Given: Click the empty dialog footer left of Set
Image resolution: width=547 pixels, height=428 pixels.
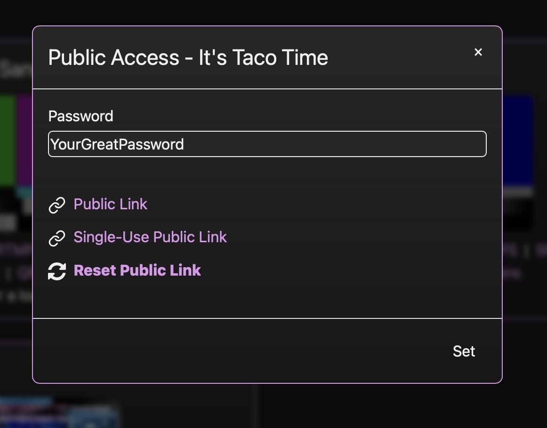Looking at the screenshot, I should tap(235, 351).
